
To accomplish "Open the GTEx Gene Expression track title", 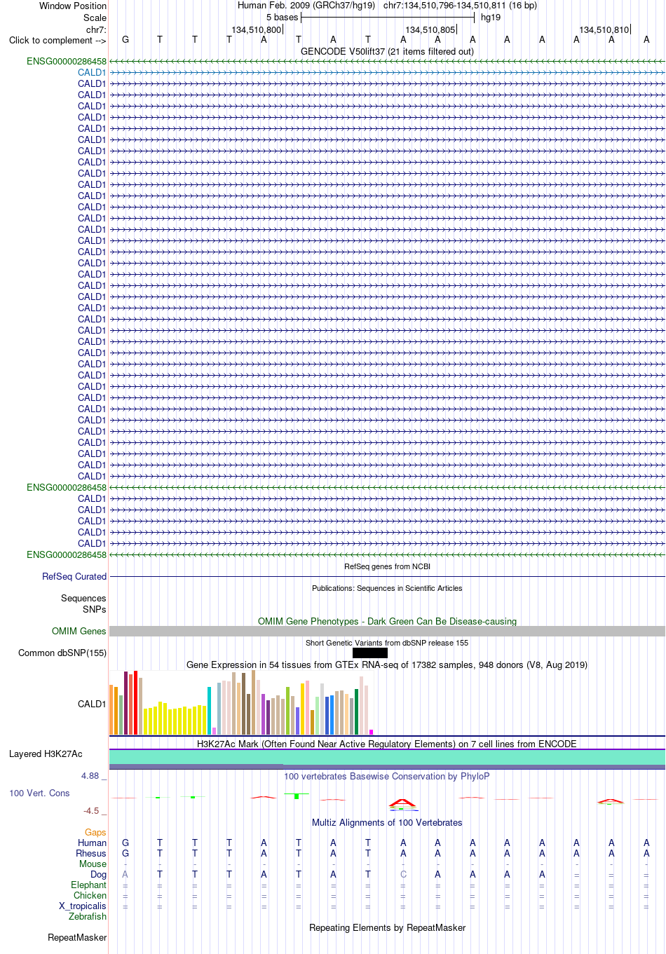I will point(387,665).
